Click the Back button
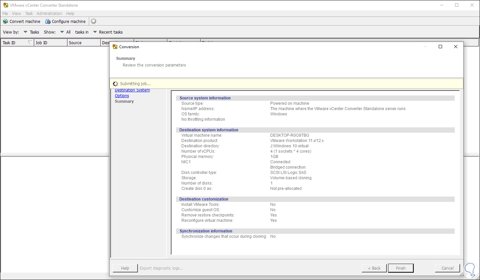The width and height of the screenshot is (480, 280). pyautogui.click(x=374, y=268)
